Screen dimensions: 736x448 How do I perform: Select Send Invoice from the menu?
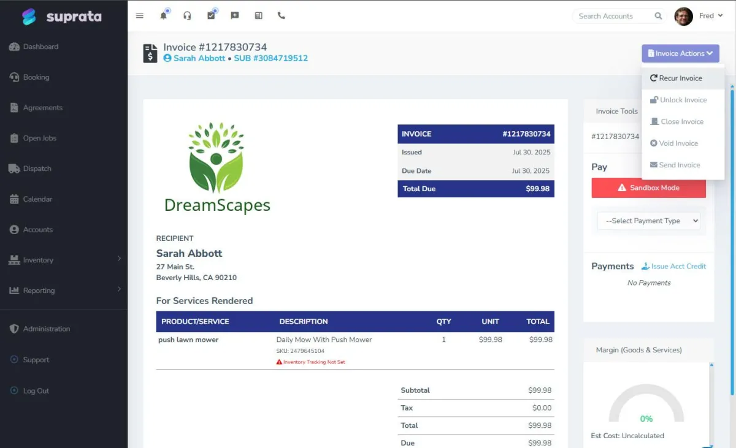[x=679, y=165]
